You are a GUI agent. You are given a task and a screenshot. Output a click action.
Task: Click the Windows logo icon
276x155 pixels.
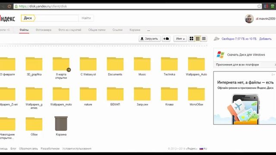point(220,55)
